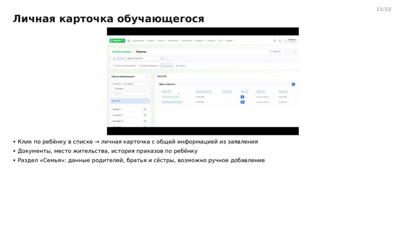Click the «Тест2 22» card heading
This screenshot has height=228, width=406.
point(162,77)
